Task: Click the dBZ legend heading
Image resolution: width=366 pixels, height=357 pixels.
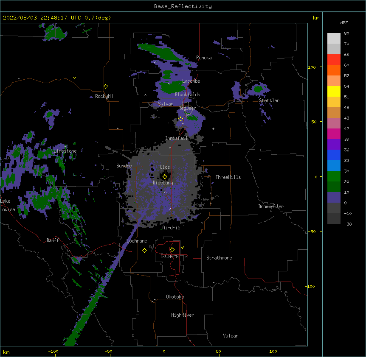Action: coord(344,23)
